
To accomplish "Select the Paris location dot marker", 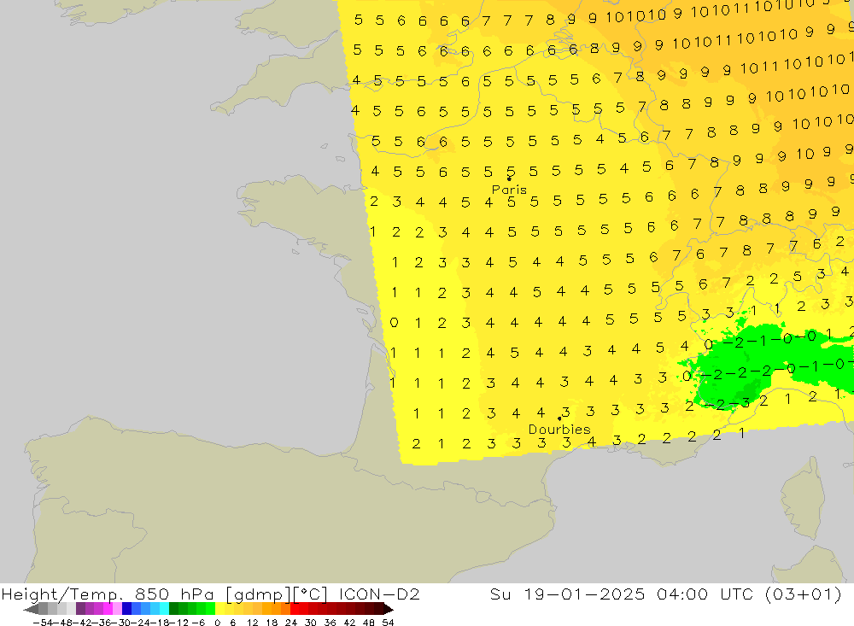I will 509,178.
